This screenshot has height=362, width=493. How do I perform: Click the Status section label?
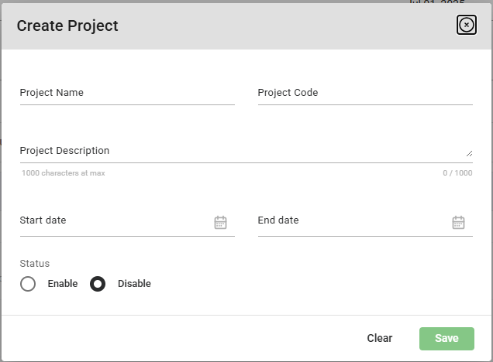pos(35,264)
